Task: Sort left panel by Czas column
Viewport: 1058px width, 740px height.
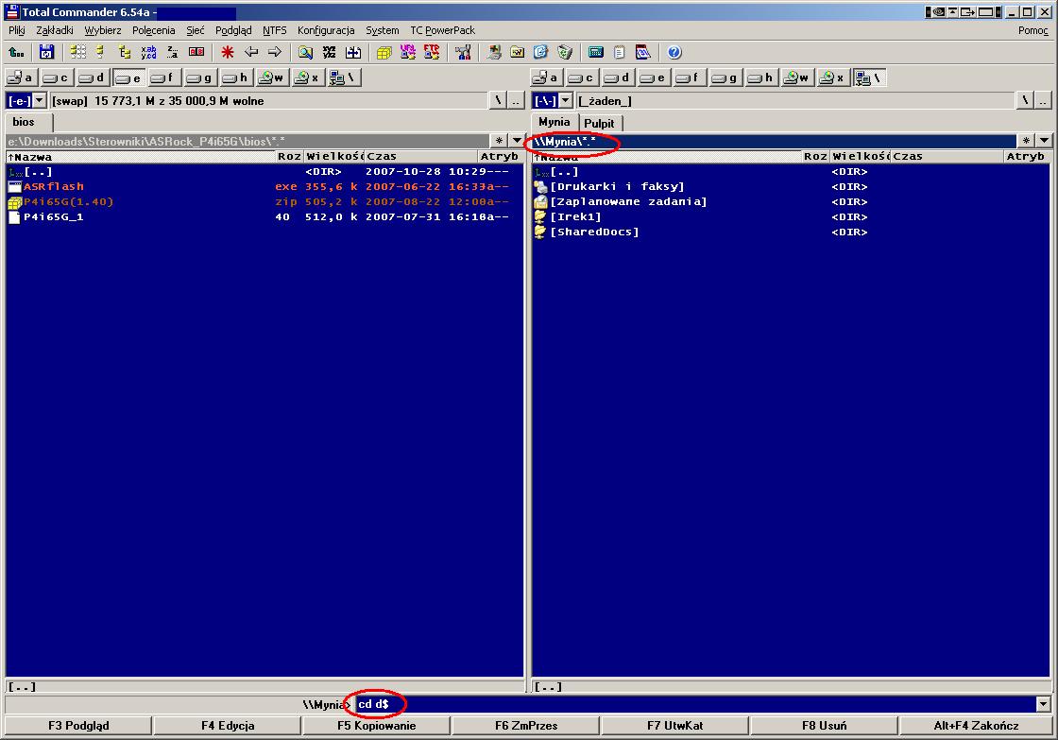Action: click(421, 156)
